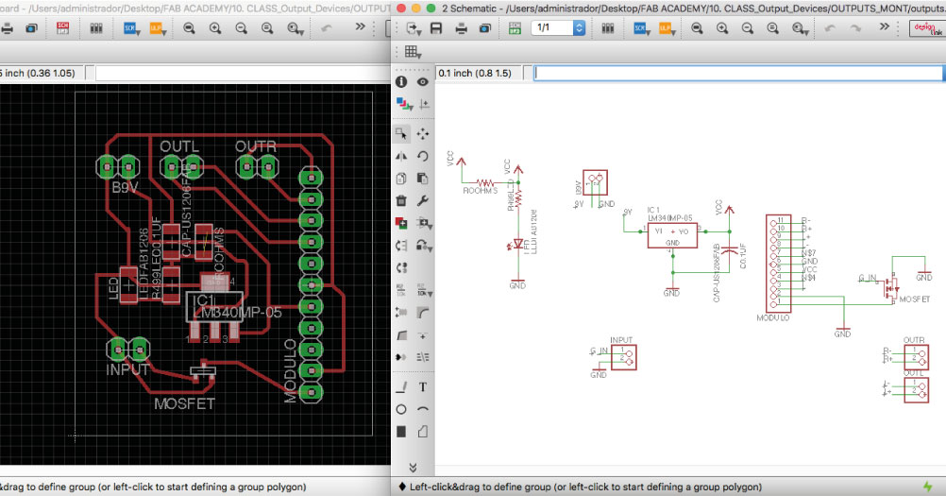946x496 pixels.
Task: Click the Print icon in Schematic window
Action: [x=461, y=28]
